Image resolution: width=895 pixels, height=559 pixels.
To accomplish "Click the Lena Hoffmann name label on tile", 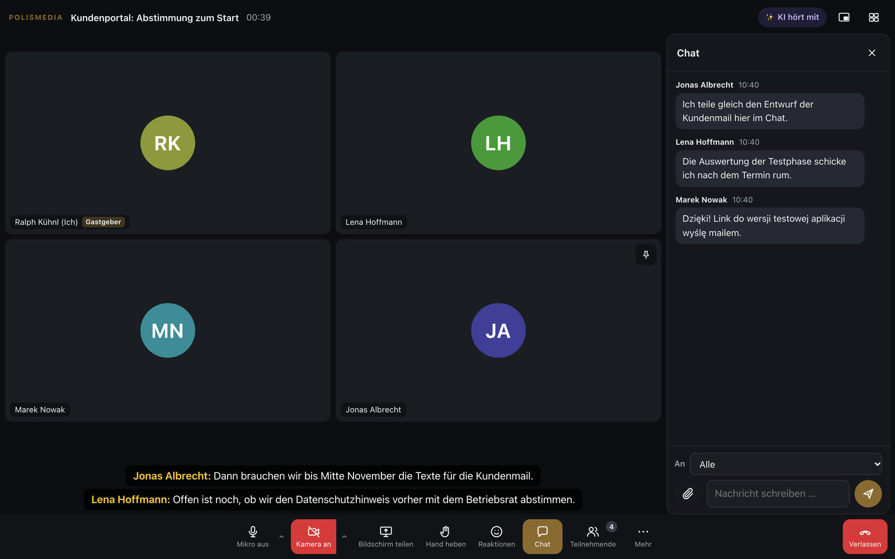I will [x=374, y=222].
